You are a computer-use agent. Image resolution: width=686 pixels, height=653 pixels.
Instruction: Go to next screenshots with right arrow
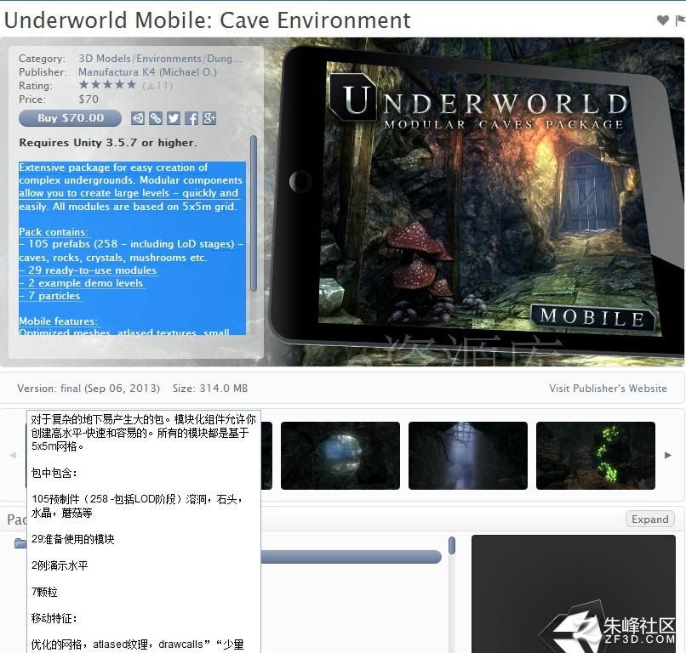point(668,455)
